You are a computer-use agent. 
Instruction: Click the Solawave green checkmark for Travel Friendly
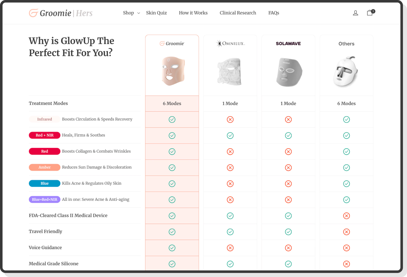point(288,232)
